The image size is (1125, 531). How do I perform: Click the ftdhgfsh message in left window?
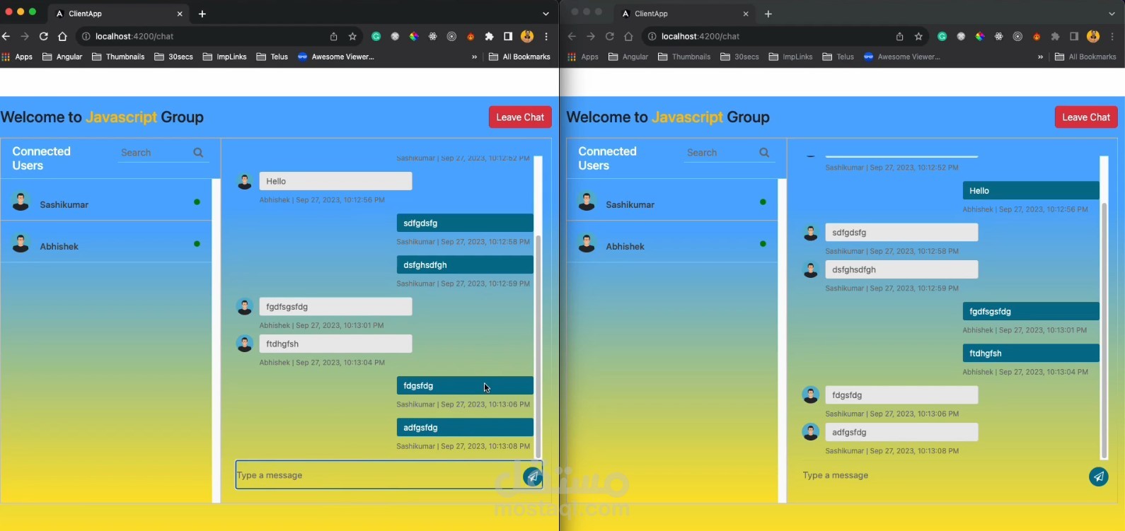pos(335,344)
